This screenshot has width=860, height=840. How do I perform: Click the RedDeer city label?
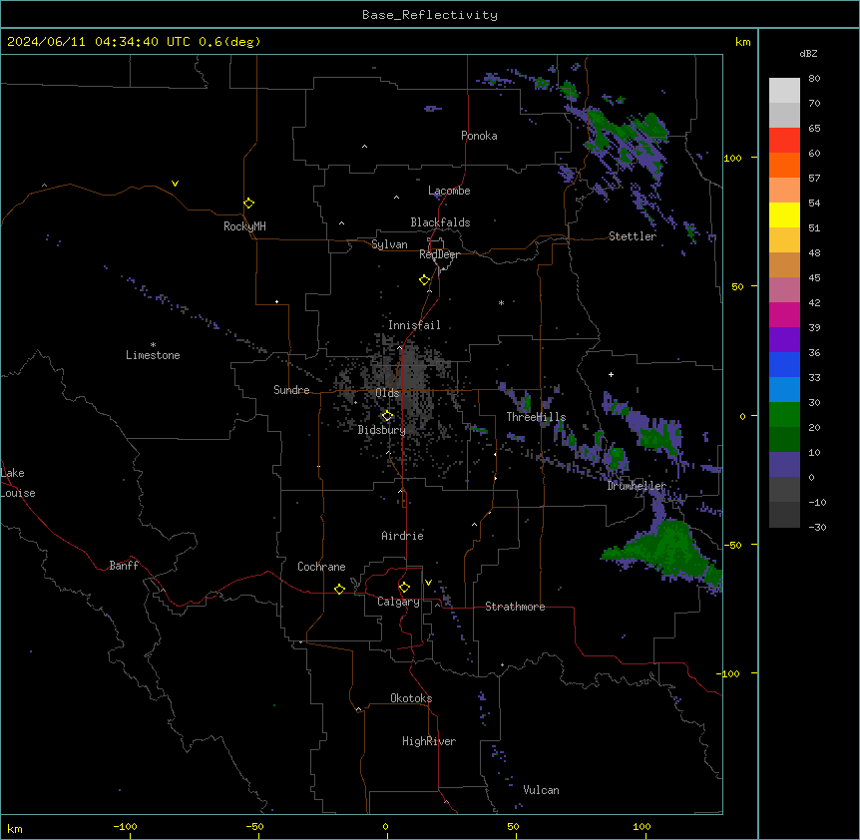(439, 254)
